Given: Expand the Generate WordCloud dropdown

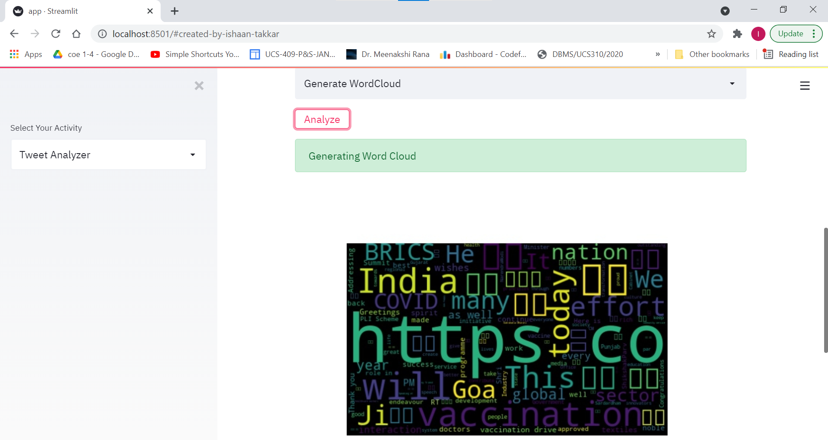Looking at the screenshot, I should [x=521, y=84].
